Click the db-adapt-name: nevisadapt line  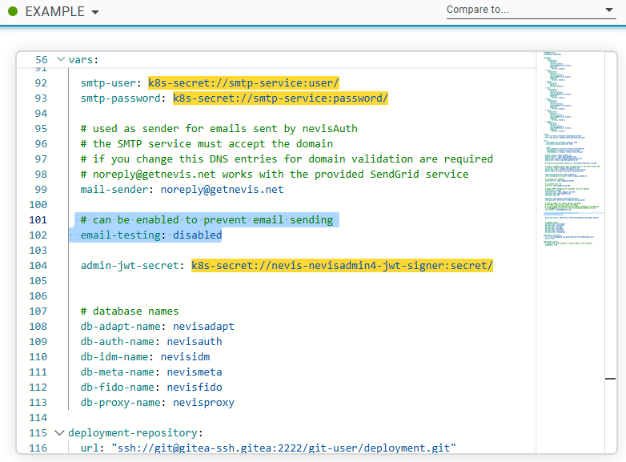tap(157, 327)
